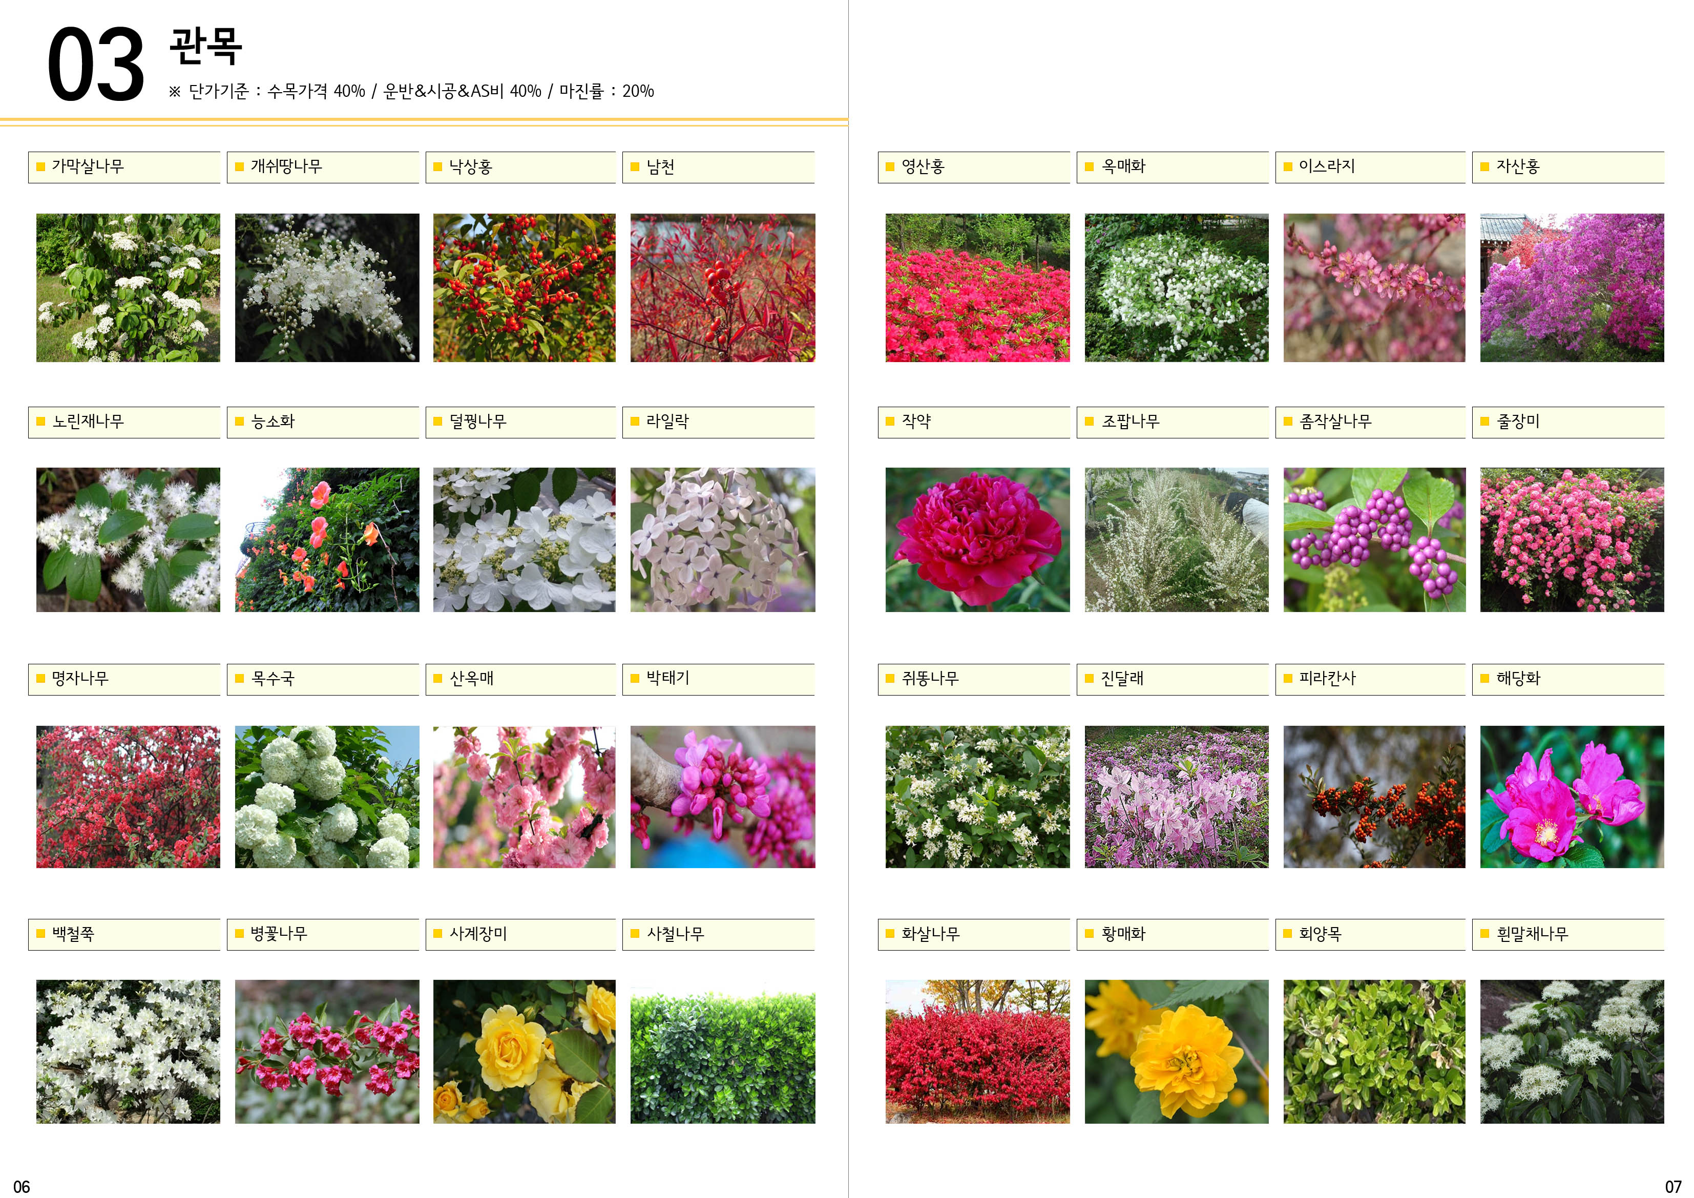Select the 영산홍 label text
This screenshot has width=1694, height=1198.
[x=923, y=166]
